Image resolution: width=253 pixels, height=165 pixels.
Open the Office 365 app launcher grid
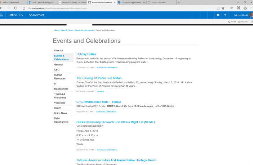click(2, 15)
